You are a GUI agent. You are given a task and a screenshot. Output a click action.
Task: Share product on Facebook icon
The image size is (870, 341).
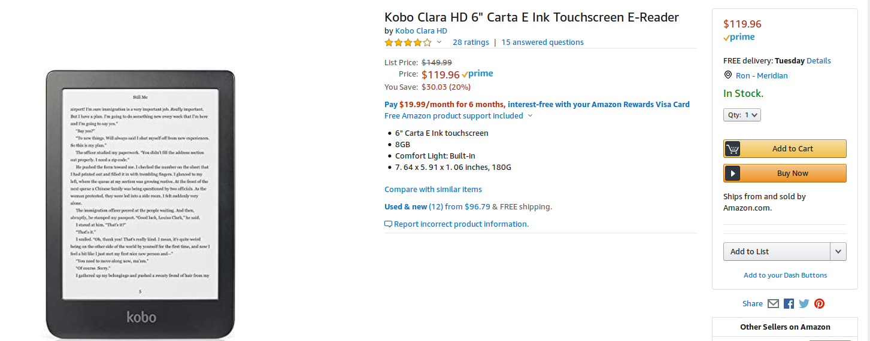tap(789, 303)
